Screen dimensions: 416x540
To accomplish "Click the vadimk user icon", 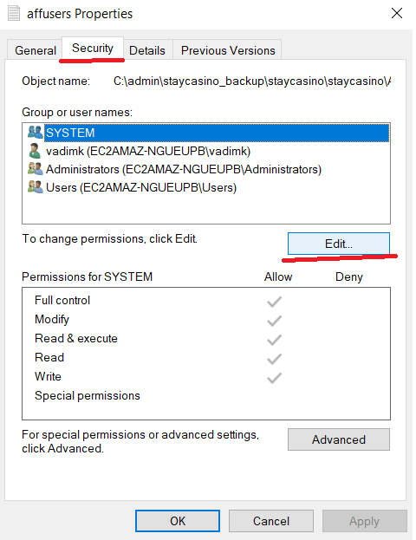I will (35, 151).
